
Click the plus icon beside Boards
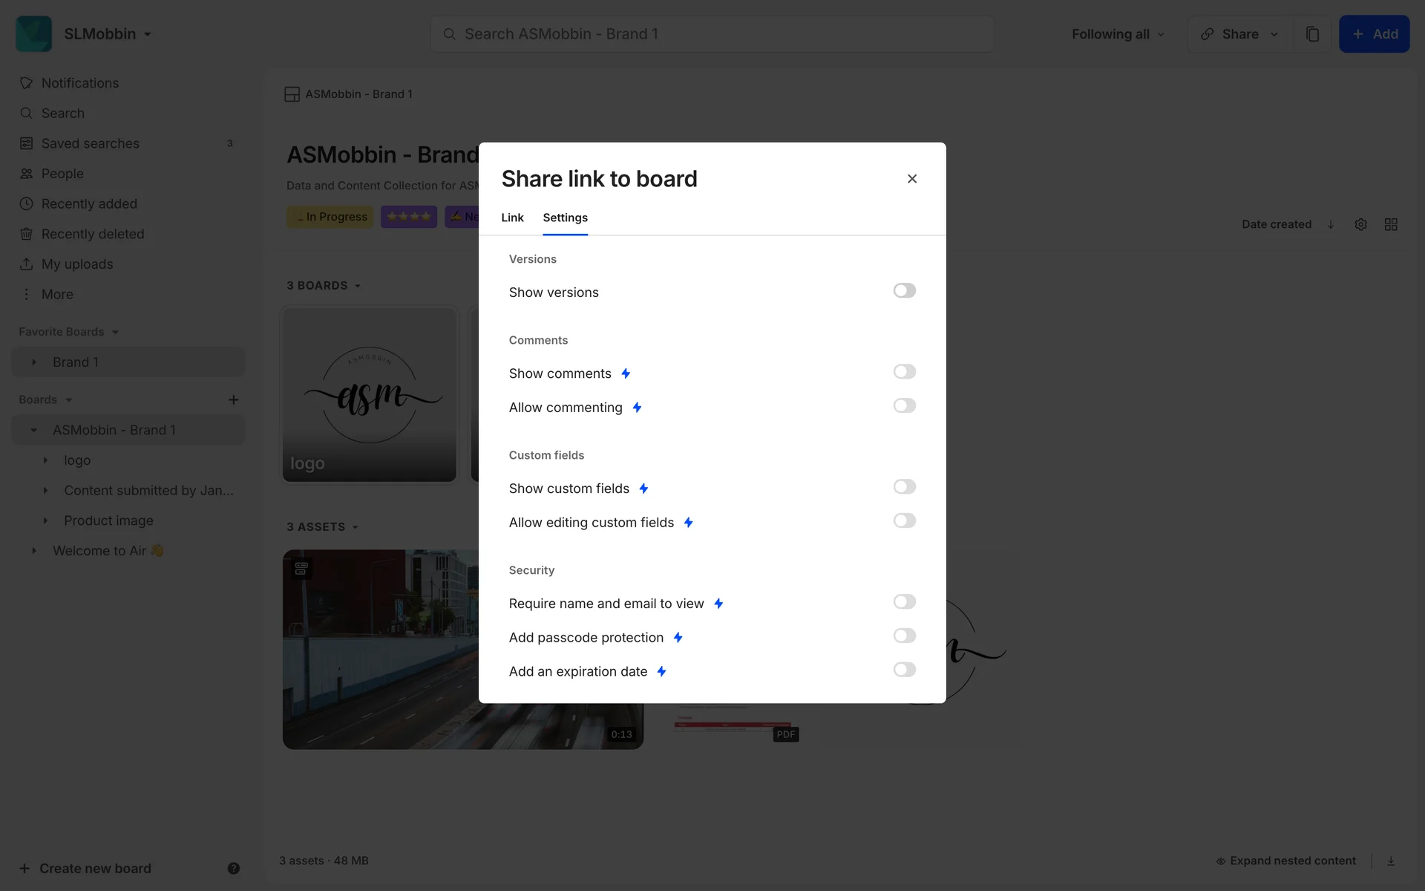[x=233, y=400]
